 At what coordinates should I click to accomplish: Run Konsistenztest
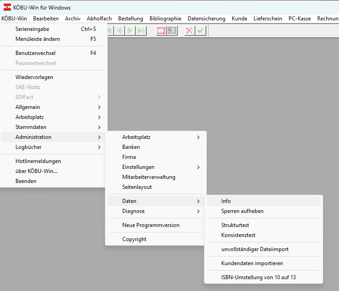[264, 235]
